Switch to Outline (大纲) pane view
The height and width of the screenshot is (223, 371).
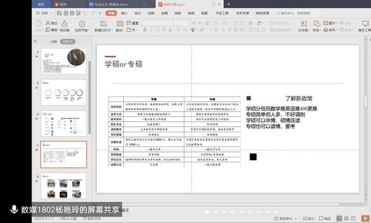coord(53,41)
